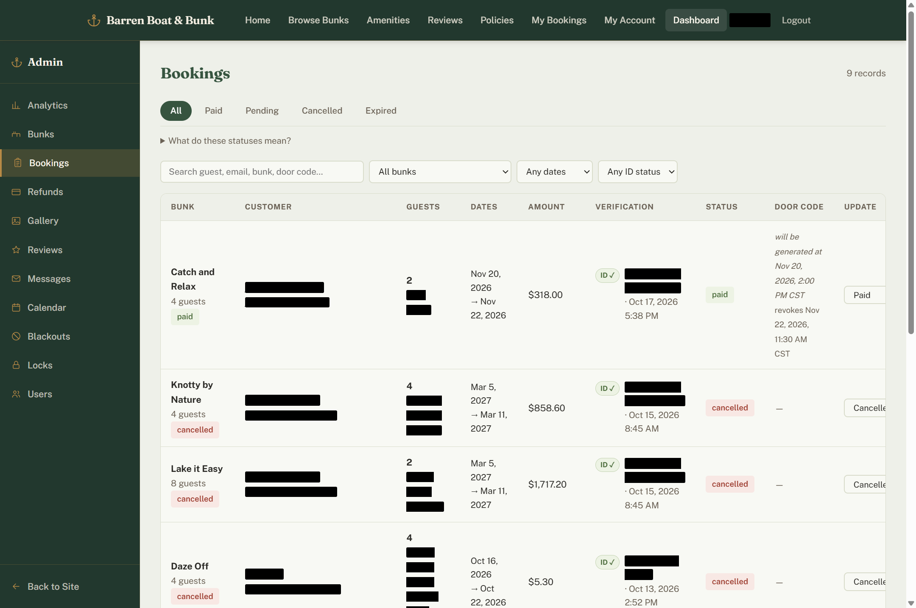Click the Reviews star icon in sidebar
The width and height of the screenshot is (916, 608).
[16, 250]
